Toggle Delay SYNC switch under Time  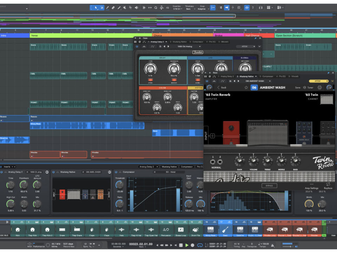tap(150, 80)
